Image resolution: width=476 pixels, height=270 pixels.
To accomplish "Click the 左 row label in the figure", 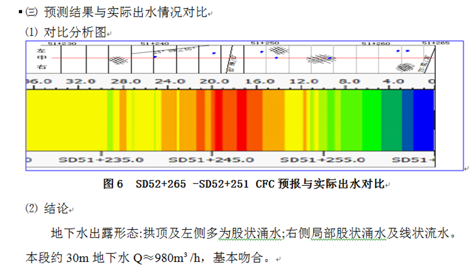I will [41, 51].
